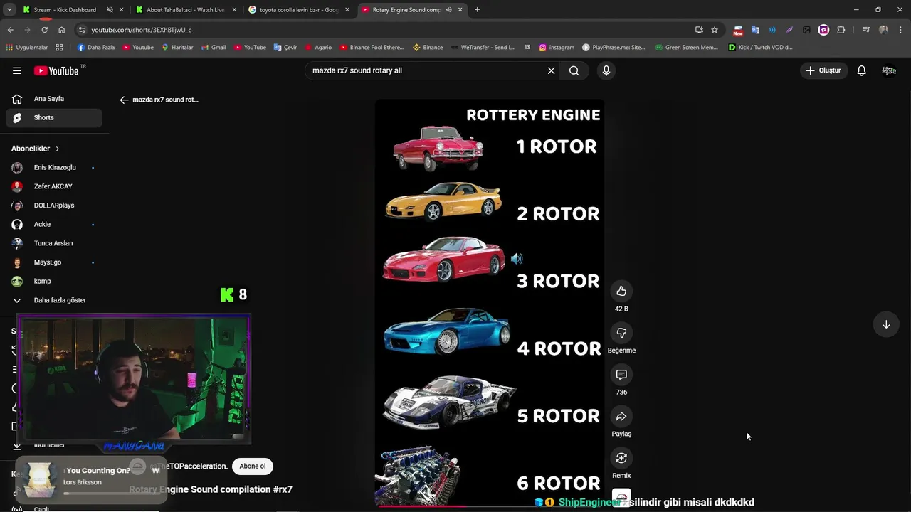Toggle the short's volume speaker icon
Image resolution: width=911 pixels, height=512 pixels.
517,259
